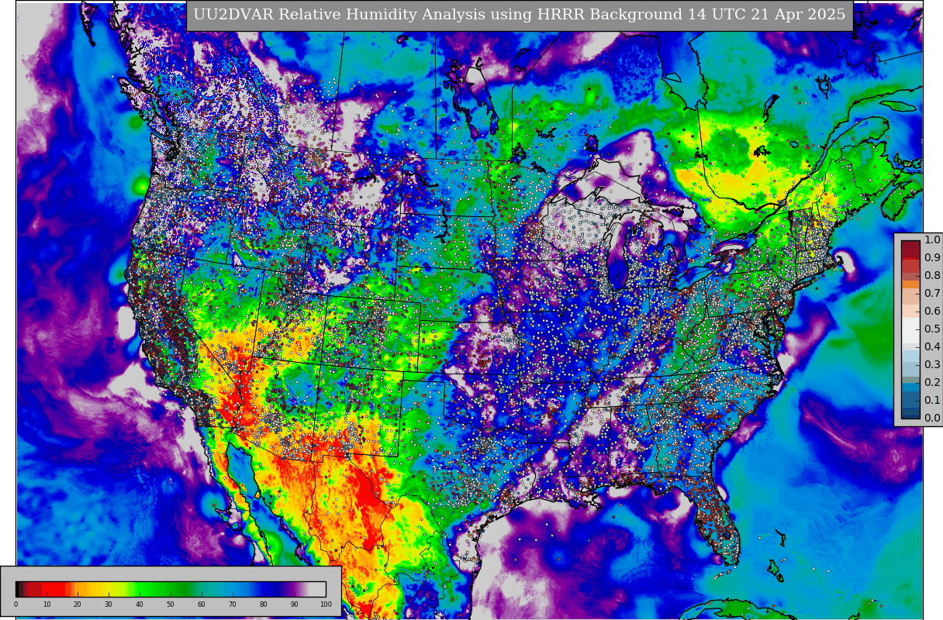Click the '30' tick label on humidity colorbar
The width and height of the screenshot is (943, 620).
109,604
